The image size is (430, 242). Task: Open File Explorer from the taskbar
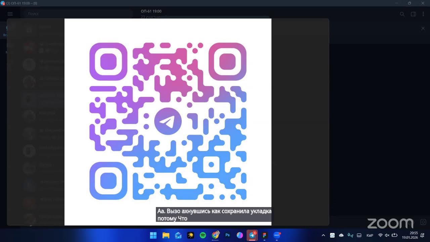tap(166, 235)
